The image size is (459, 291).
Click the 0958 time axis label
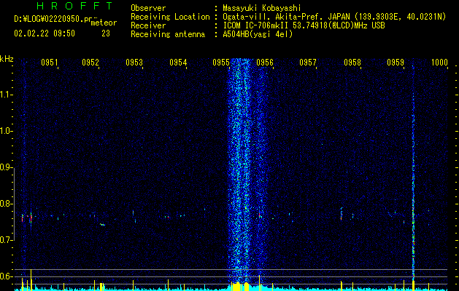pyautogui.click(x=352, y=63)
